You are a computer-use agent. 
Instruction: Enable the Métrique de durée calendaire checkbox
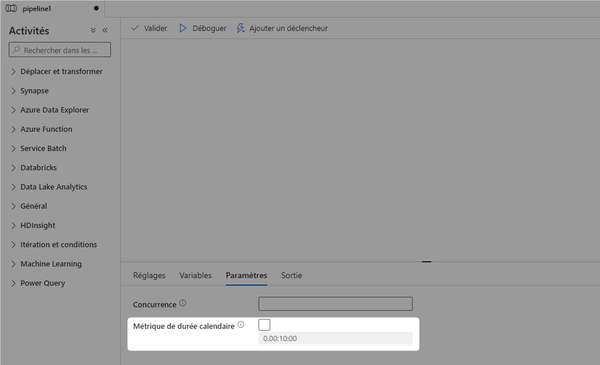(264, 324)
